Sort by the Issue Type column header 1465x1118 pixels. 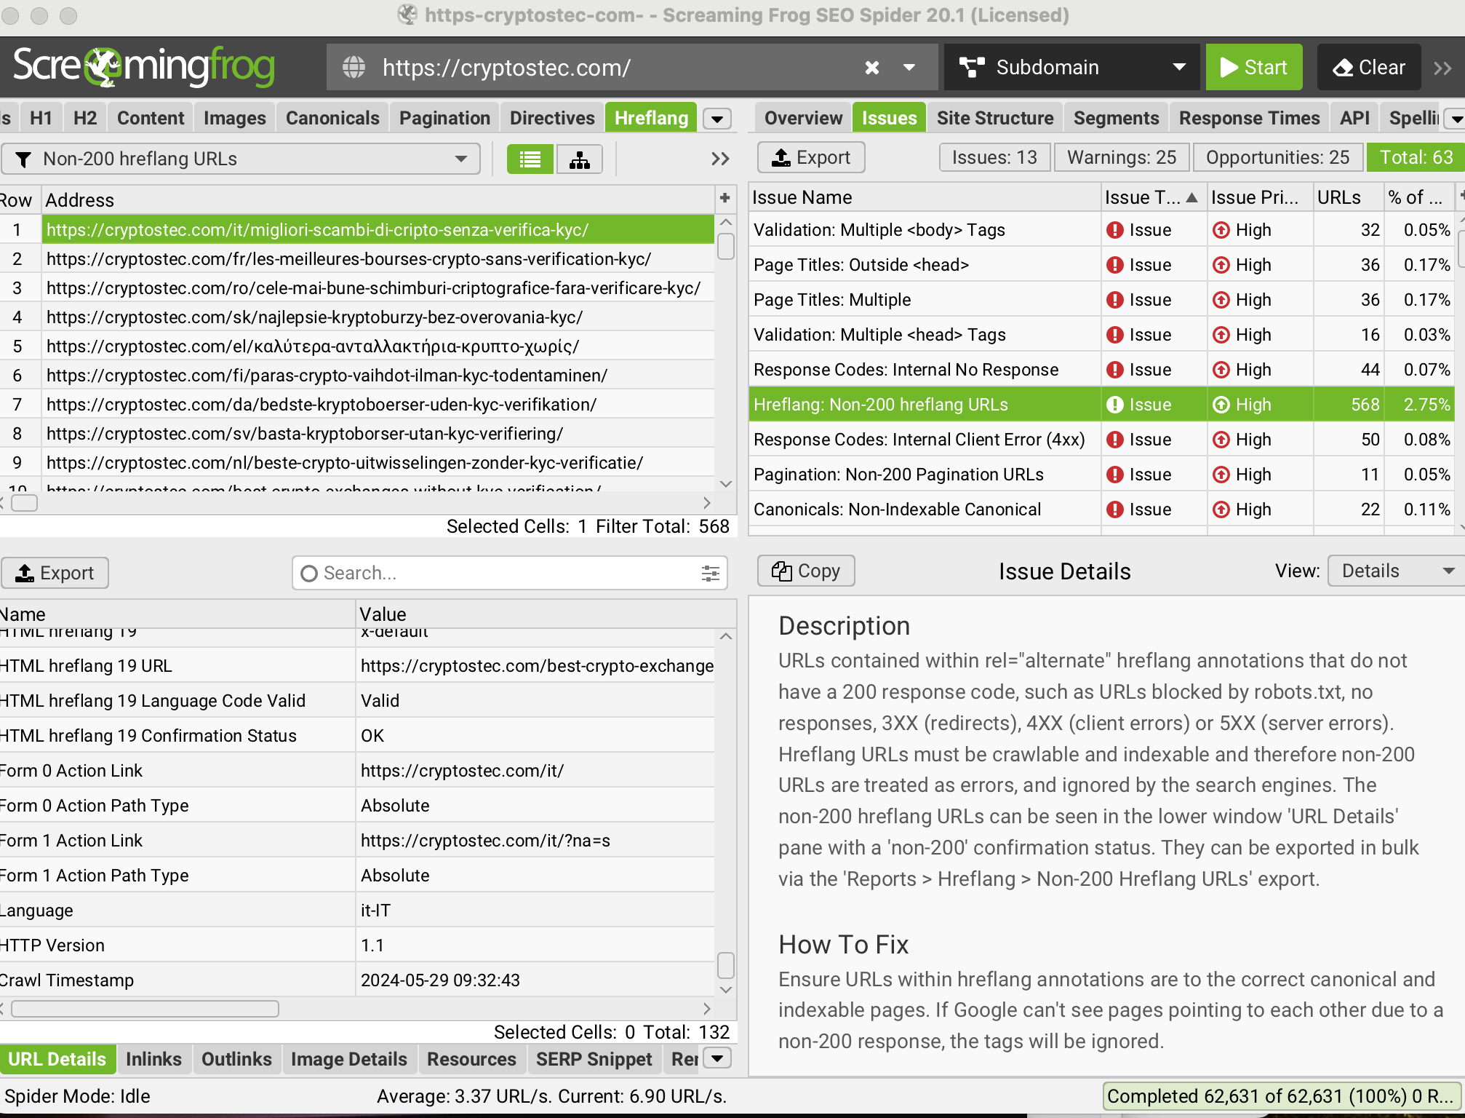[1152, 197]
